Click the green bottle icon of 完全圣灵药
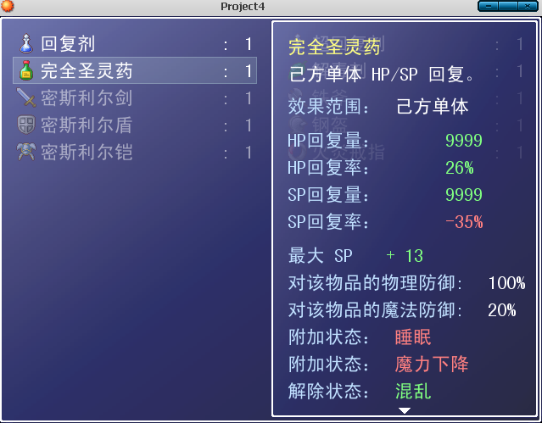This screenshot has height=423, width=542. tap(26, 70)
